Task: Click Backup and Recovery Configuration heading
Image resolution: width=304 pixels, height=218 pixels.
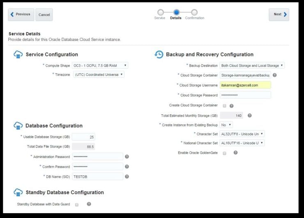Action: click(210, 54)
